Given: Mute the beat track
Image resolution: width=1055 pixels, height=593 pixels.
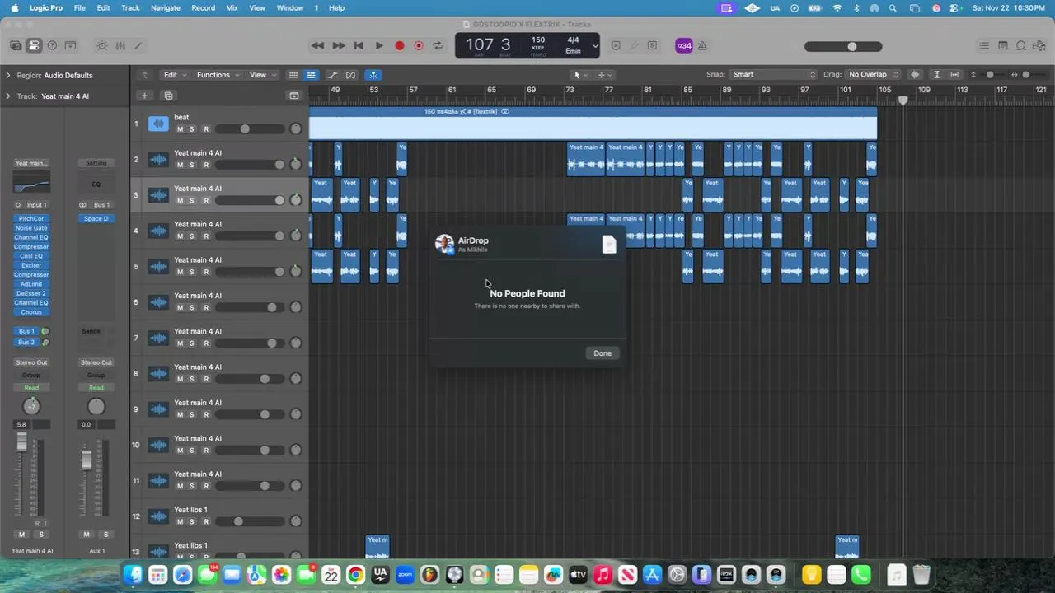Looking at the screenshot, I should pos(180,129).
